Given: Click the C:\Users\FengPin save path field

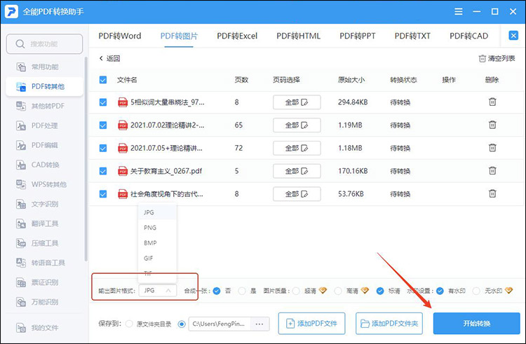Looking at the screenshot, I should (220, 324).
